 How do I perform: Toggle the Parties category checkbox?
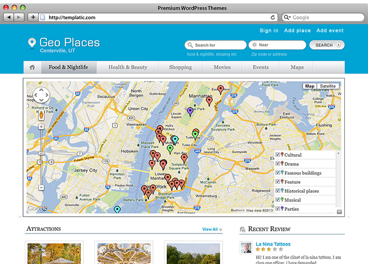(278, 209)
